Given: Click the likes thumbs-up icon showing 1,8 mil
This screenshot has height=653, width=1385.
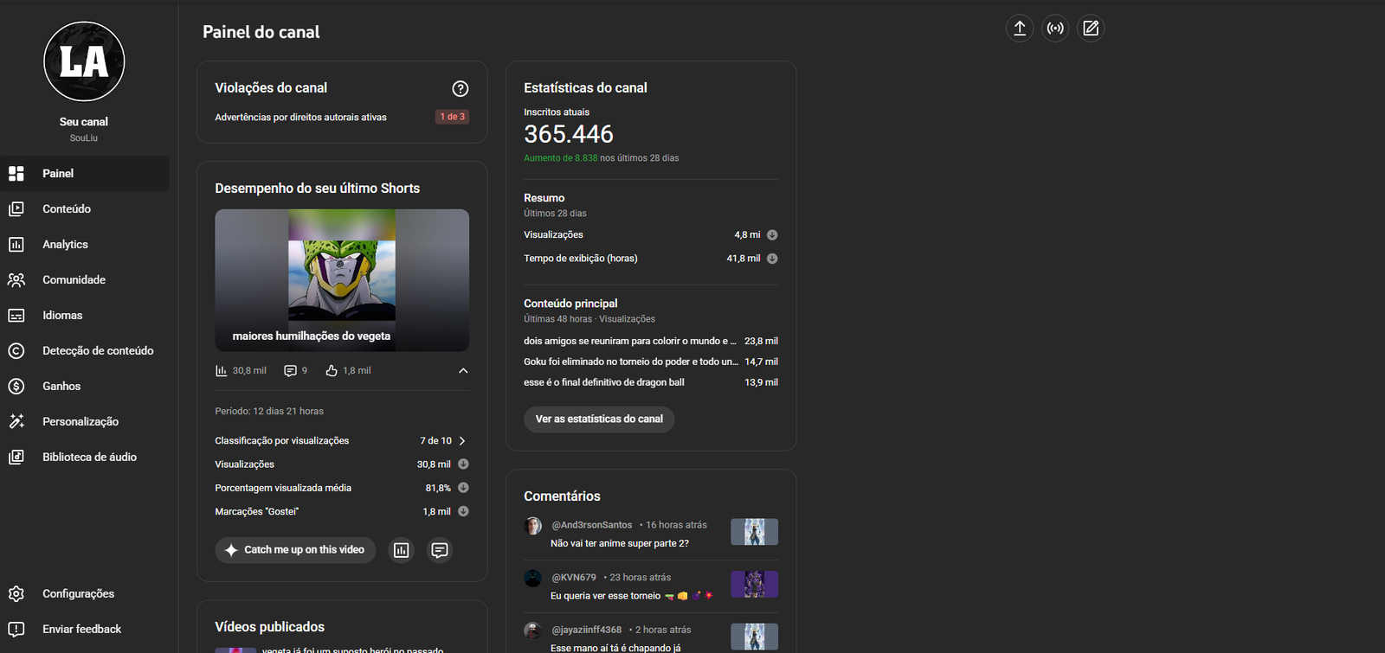Looking at the screenshot, I should pyautogui.click(x=332, y=371).
